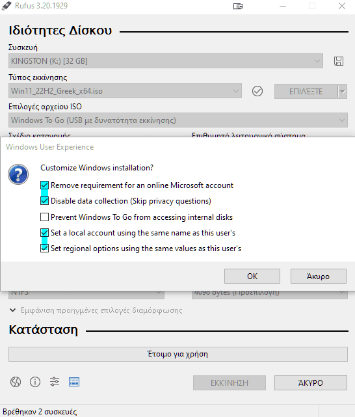Image resolution: width=355 pixels, height=417 pixels.
Task: Expand advanced format options chevron
Action: pos(12,310)
